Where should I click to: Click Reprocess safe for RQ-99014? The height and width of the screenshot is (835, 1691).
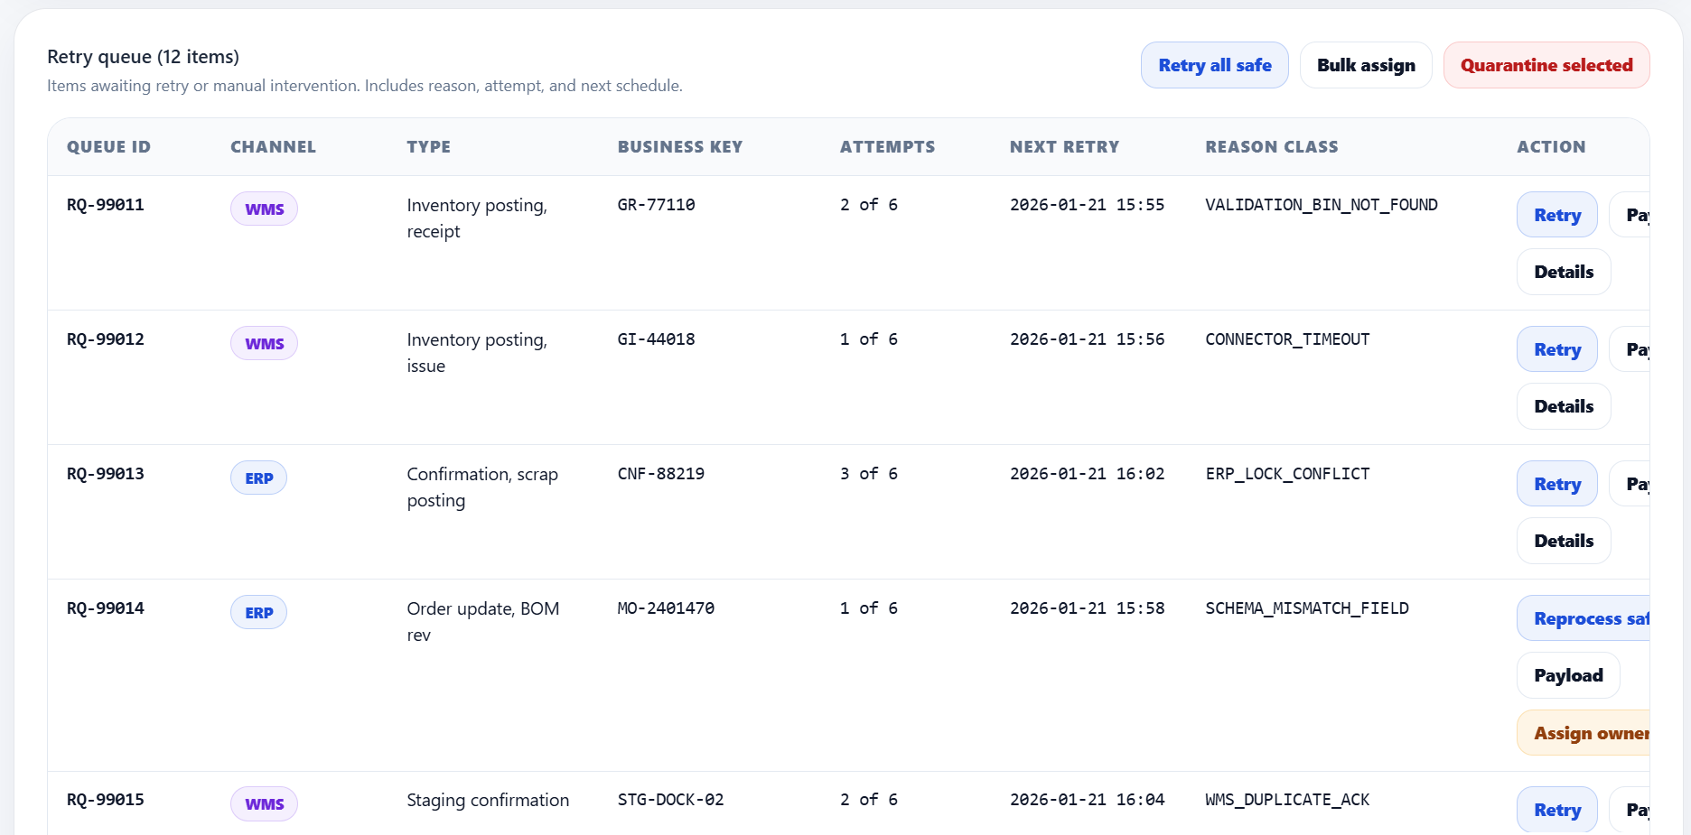coord(1585,618)
